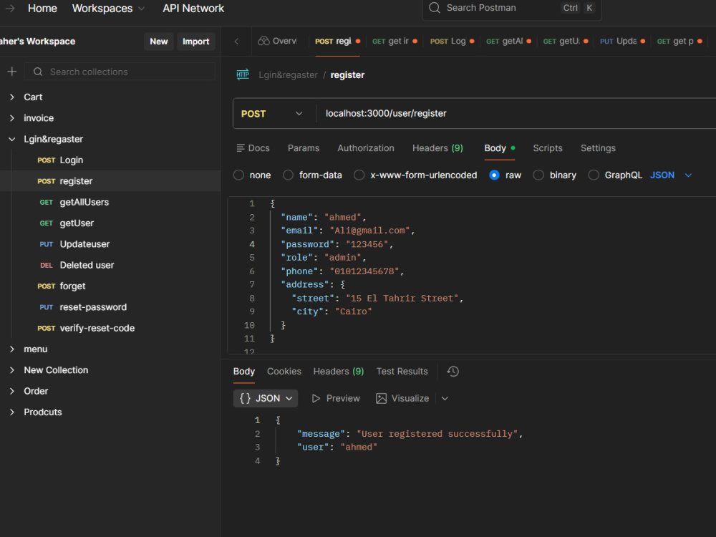Image resolution: width=716 pixels, height=537 pixels.
Task: Open the Workspaces dropdown
Action: click(108, 8)
